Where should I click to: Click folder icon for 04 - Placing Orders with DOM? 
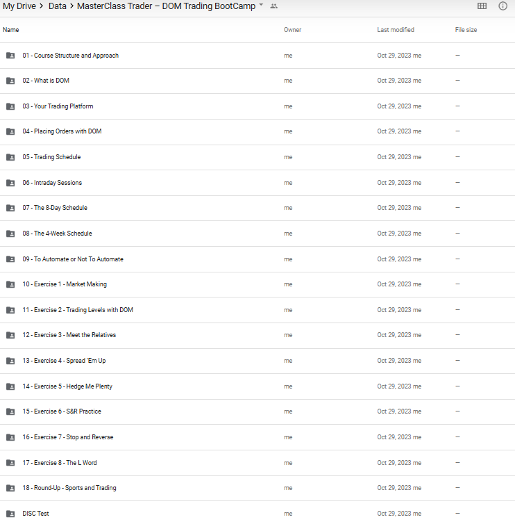(10, 131)
